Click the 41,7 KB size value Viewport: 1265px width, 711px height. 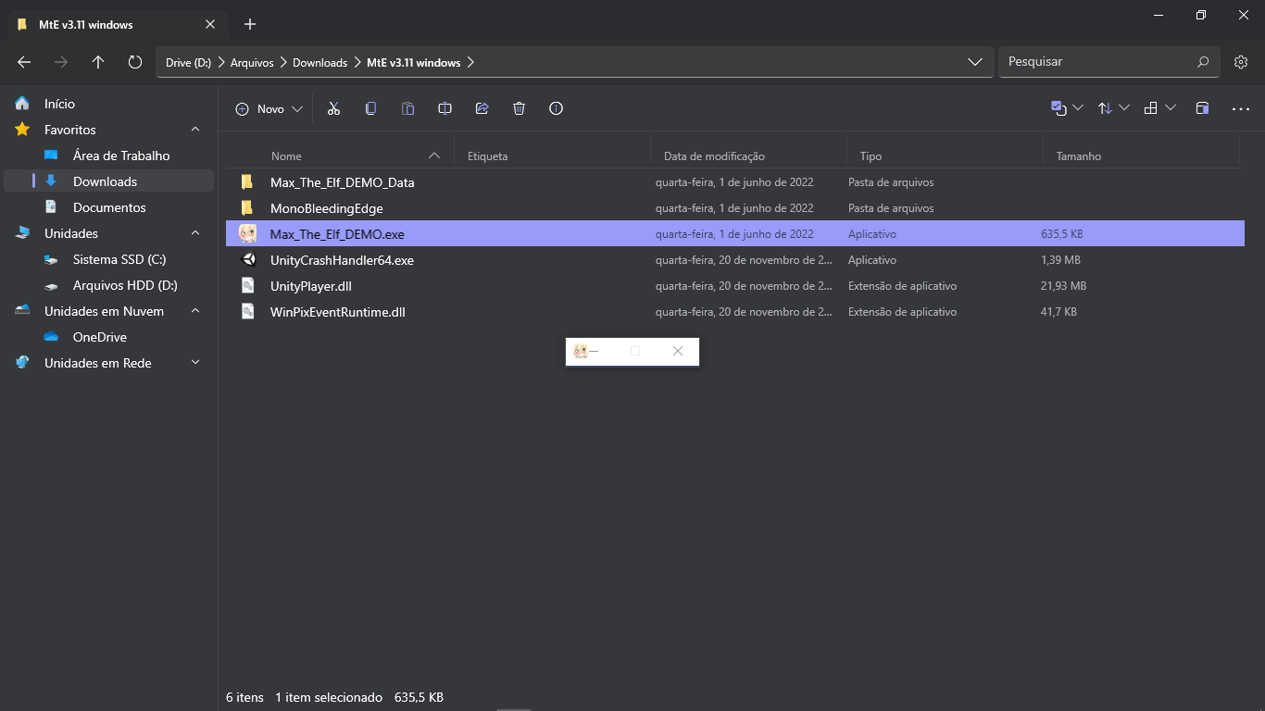(x=1058, y=312)
